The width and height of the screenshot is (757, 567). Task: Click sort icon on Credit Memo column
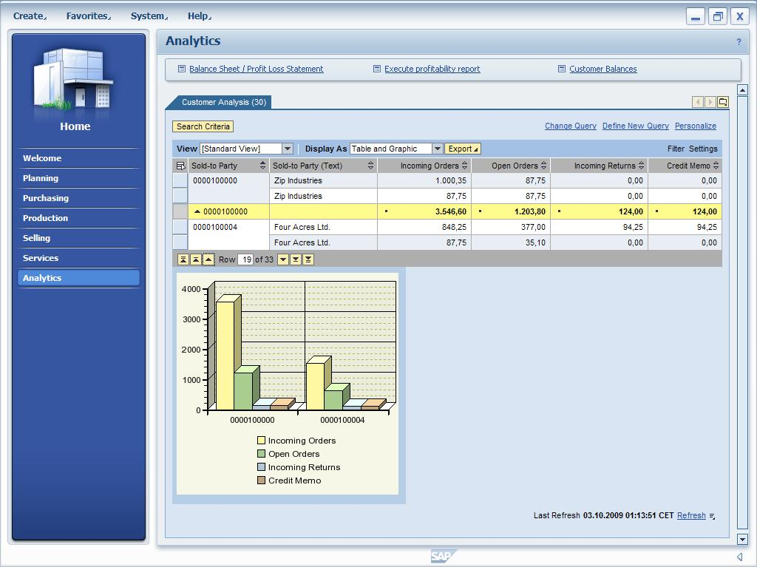click(716, 166)
